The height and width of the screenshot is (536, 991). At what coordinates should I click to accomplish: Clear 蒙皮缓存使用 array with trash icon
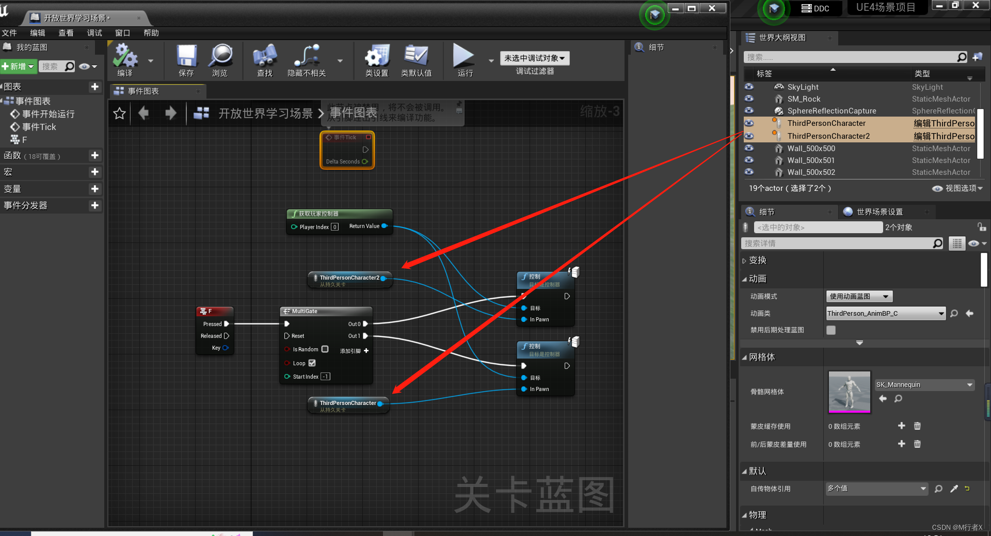[x=917, y=426]
